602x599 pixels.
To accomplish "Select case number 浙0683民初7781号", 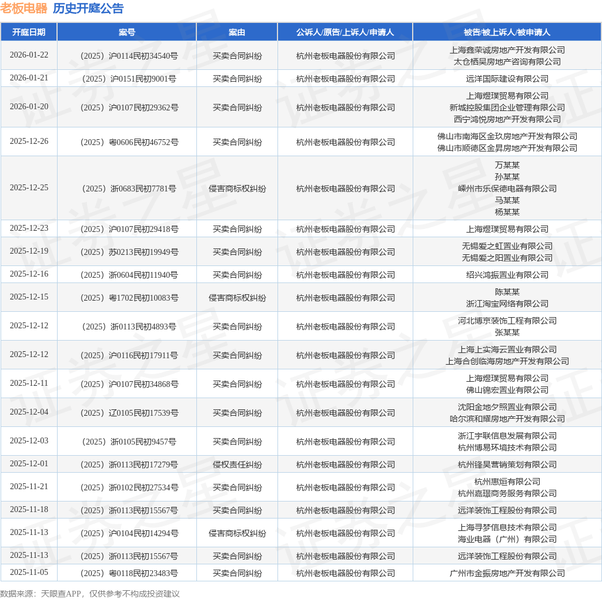I will pyautogui.click(x=129, y=189).
